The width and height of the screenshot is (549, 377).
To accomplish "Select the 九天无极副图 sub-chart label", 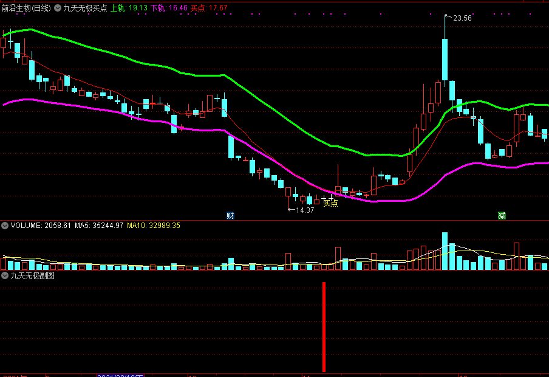I will pos(33,275).
